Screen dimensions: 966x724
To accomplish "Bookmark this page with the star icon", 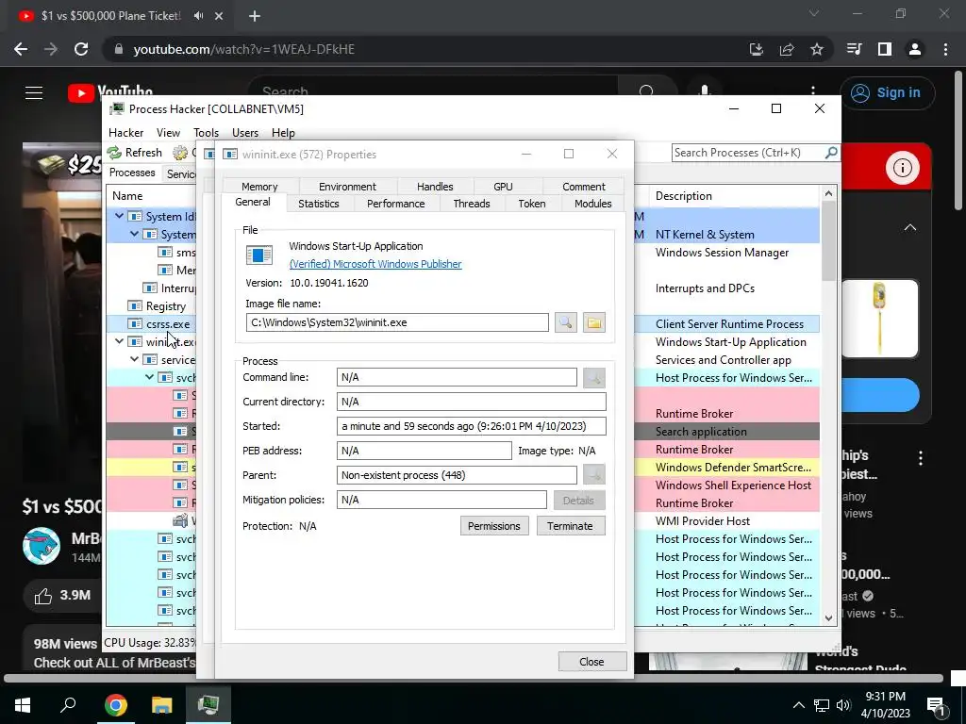I will click(817, 49).
